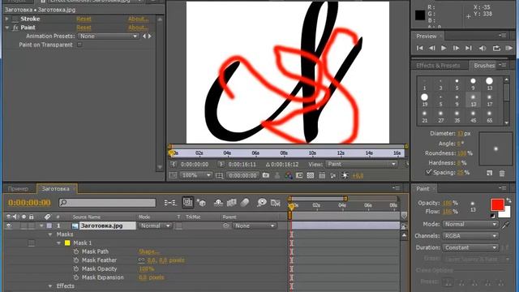This screenshot has width=519, height=292.
Task: Toggle motion blur in timeline toolbar
Action: [245, 202]
